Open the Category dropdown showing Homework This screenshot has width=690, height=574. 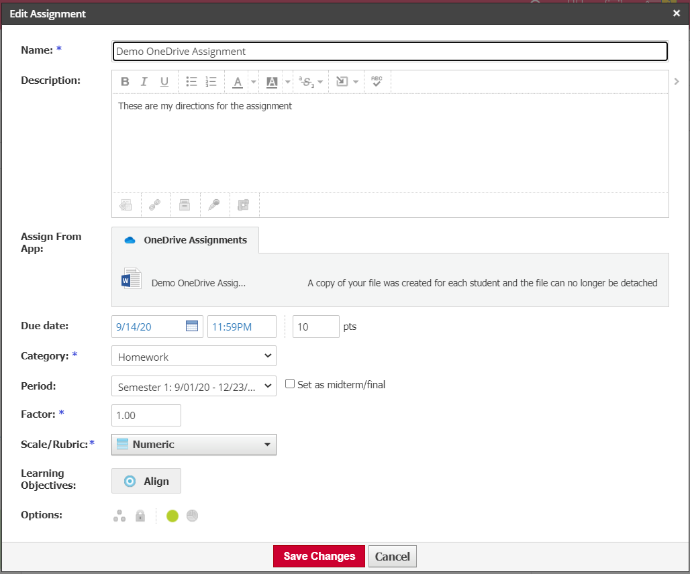click(x=193, y=356)
